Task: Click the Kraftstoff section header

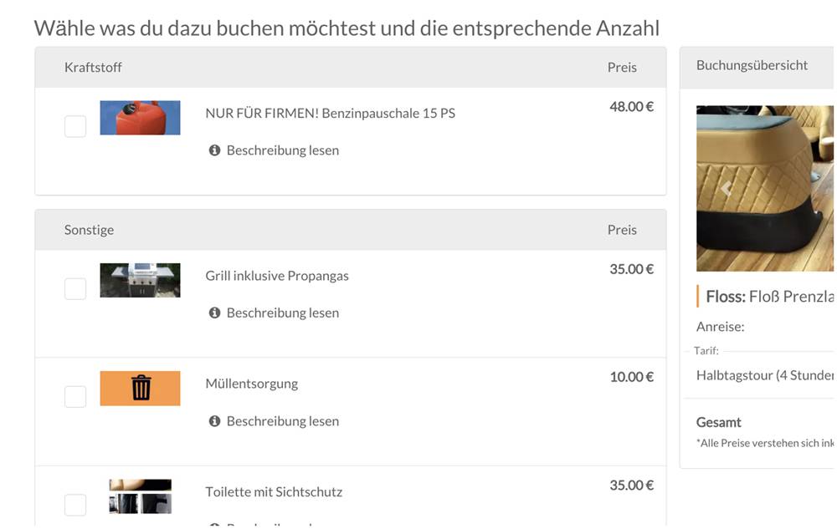Action: [93, 67]
